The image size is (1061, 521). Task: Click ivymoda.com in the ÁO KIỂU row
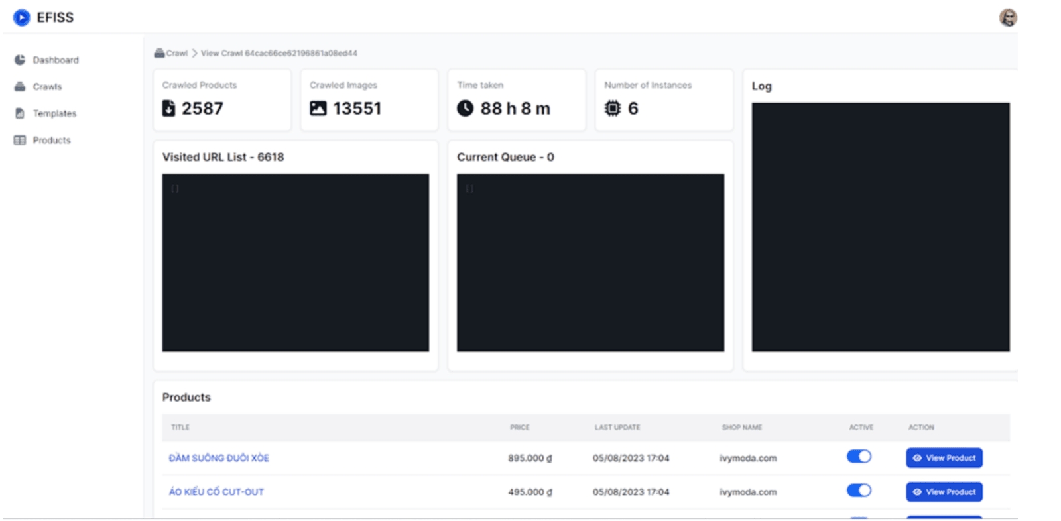(x=748, y=492)
